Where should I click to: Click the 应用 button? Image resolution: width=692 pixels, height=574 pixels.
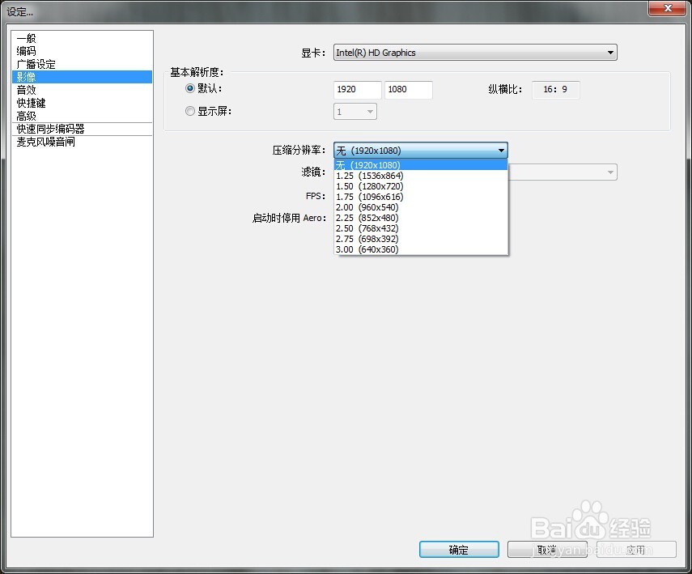(636, 550)
